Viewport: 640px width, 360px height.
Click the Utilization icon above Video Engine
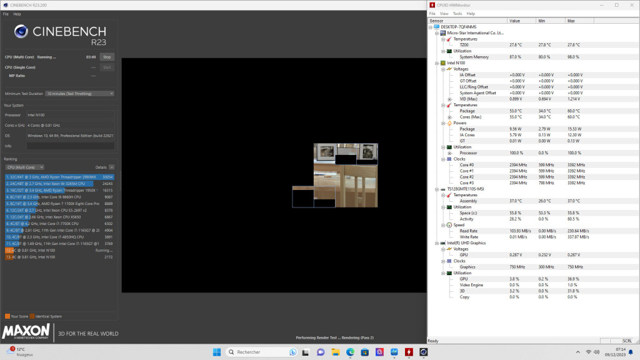coord(449,273)
